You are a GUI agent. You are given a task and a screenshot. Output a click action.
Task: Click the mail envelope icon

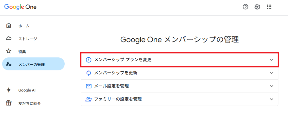(89, 86)
